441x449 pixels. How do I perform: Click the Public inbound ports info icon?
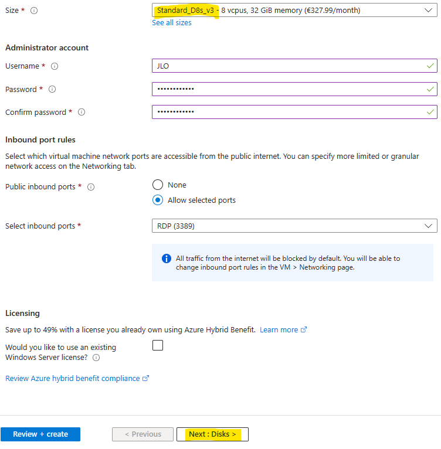coord(91,187)
